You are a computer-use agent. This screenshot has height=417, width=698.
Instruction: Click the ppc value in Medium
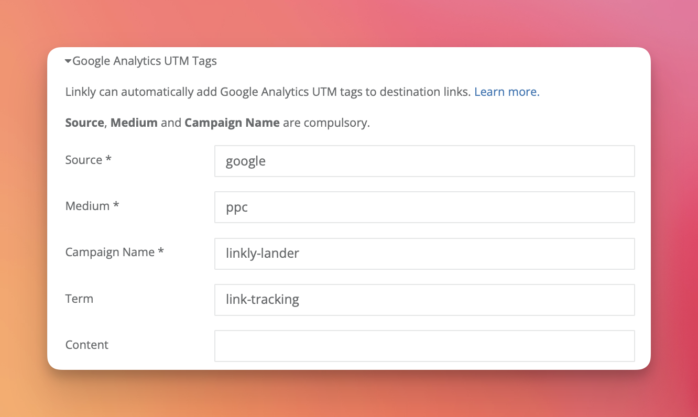pos(236,207)
